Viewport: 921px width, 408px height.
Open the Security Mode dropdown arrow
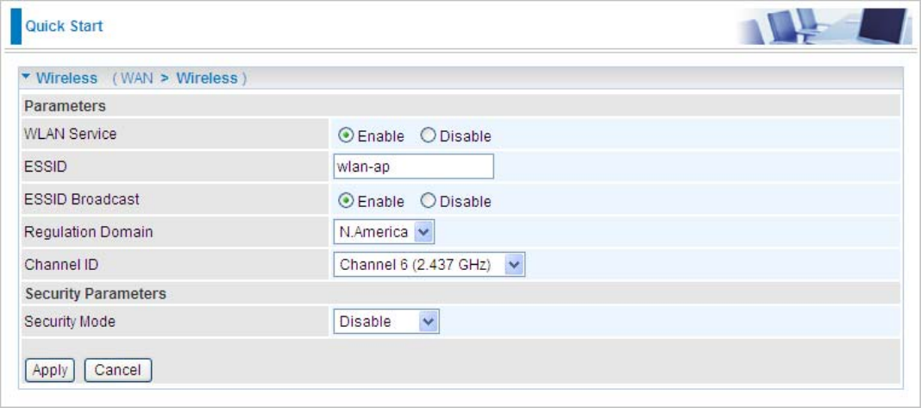[429, 322]
